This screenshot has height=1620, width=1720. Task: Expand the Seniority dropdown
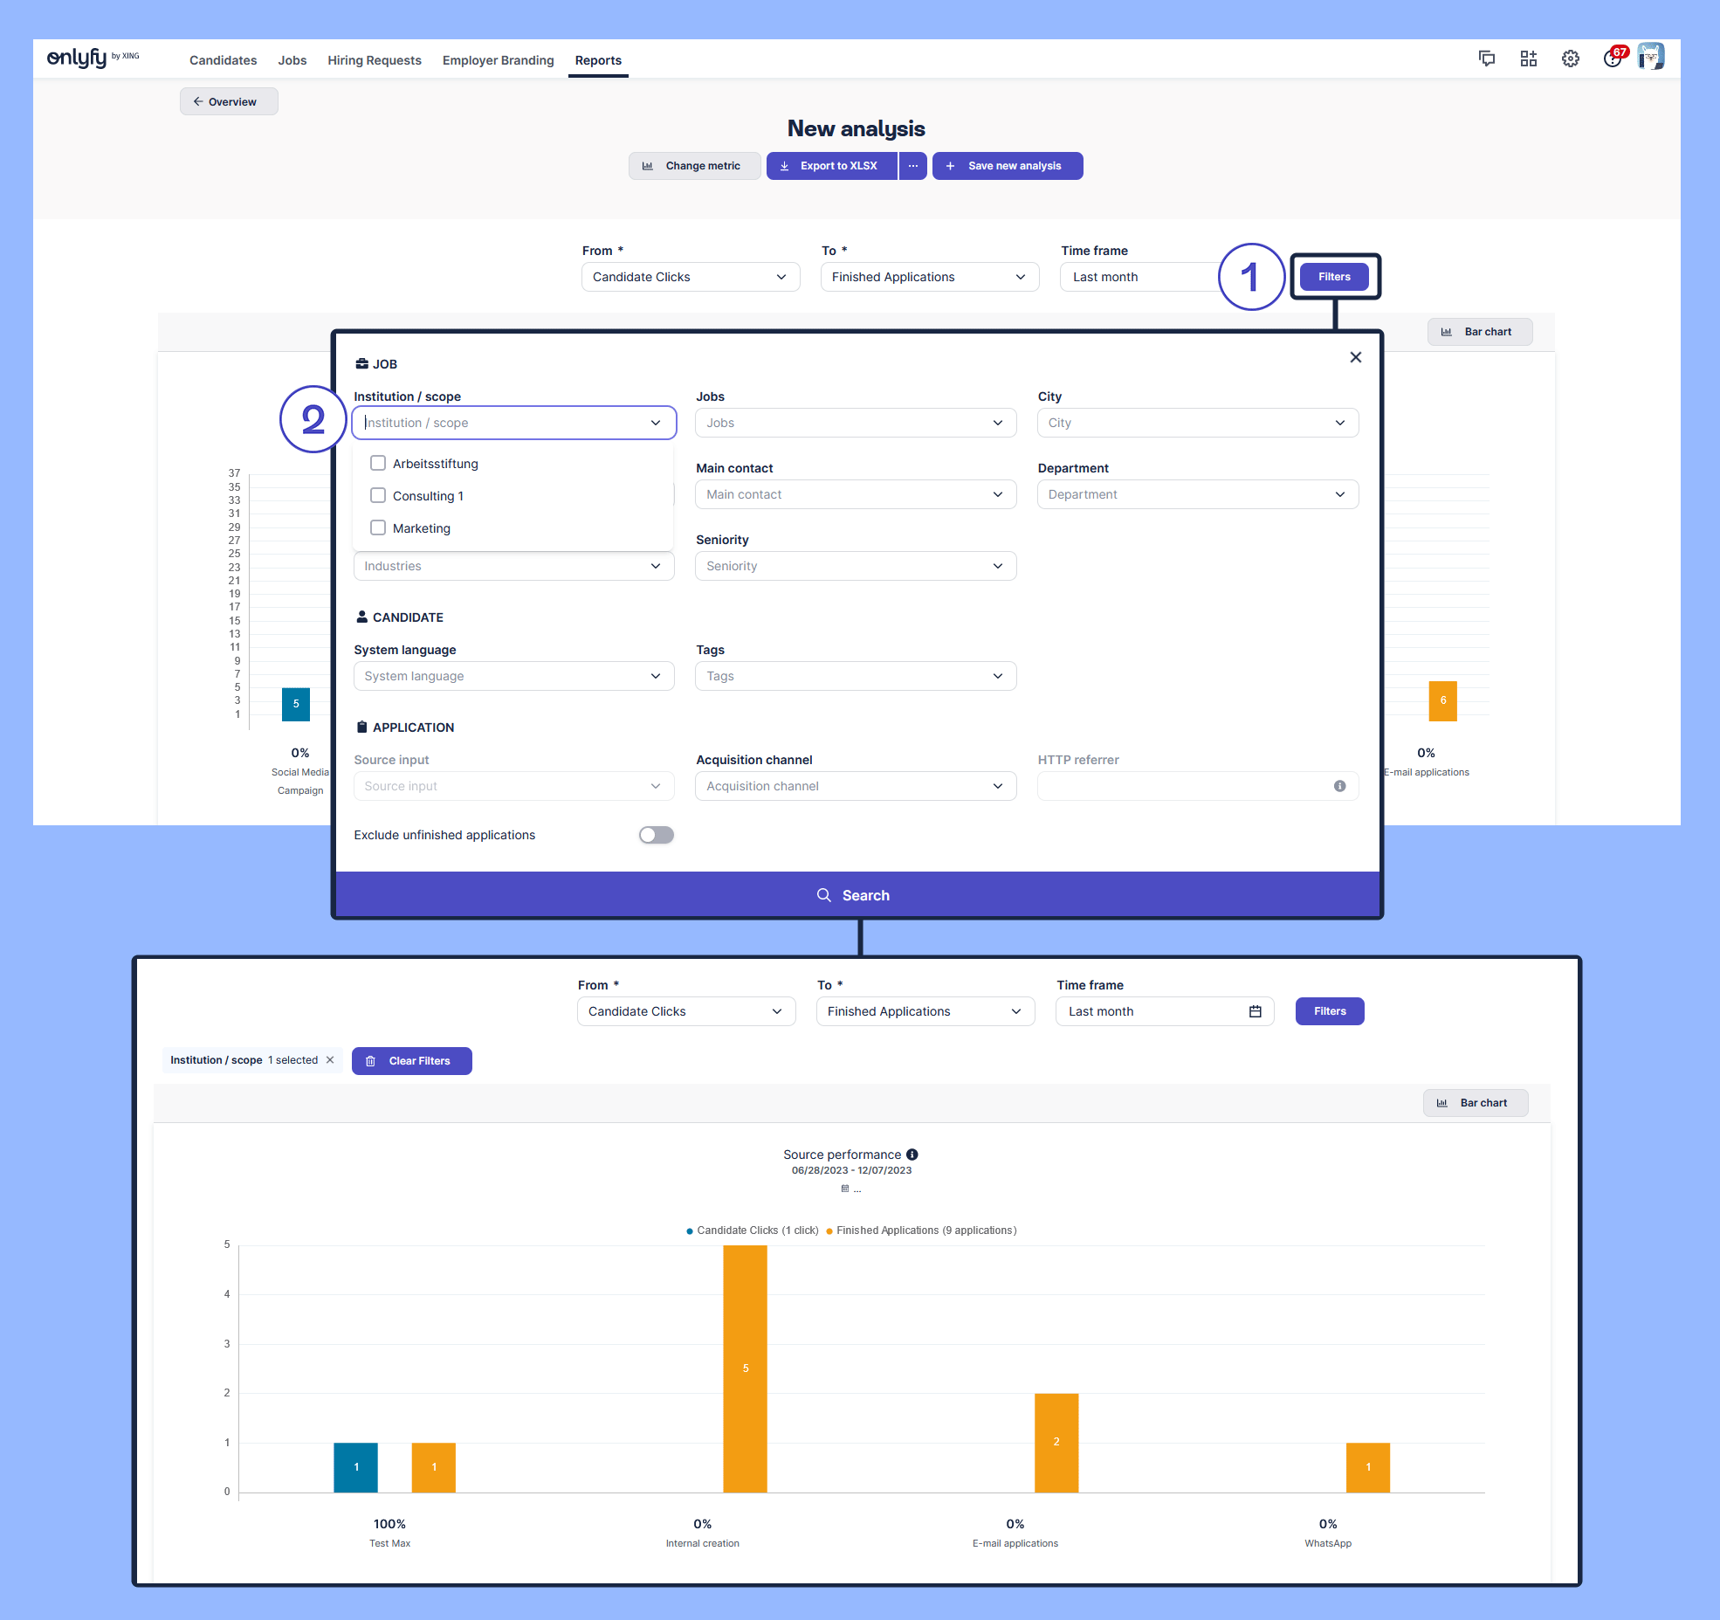pos(855,566)
